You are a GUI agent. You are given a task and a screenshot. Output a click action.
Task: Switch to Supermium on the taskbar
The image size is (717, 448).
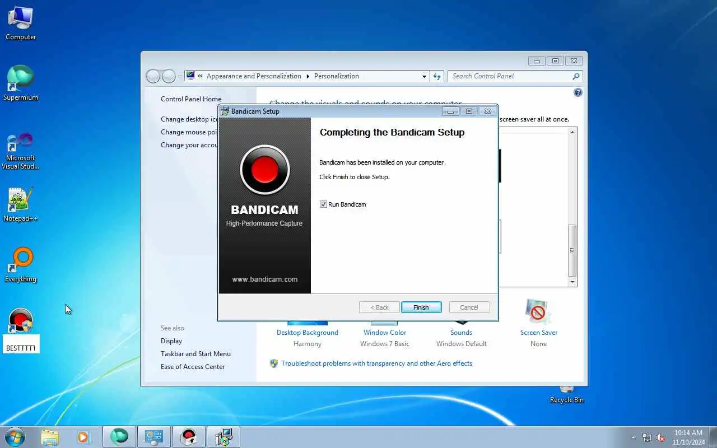[119, 437]
